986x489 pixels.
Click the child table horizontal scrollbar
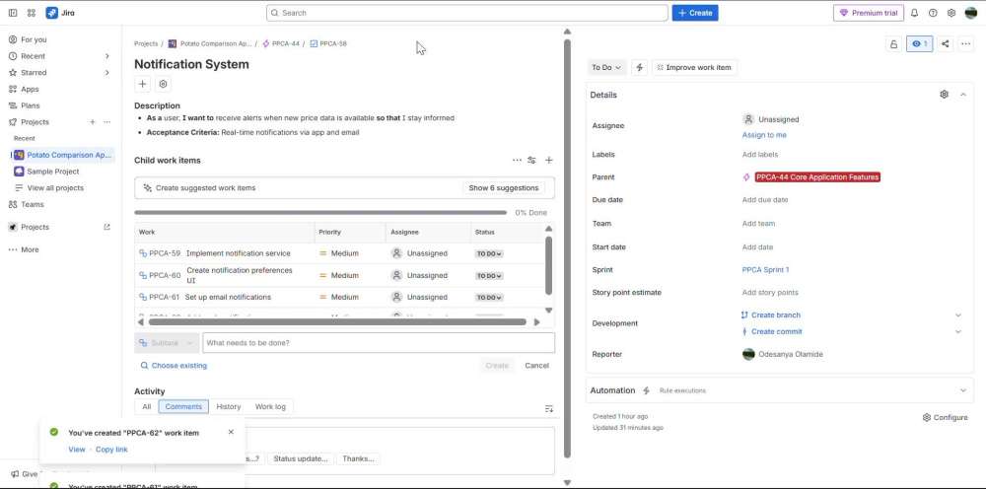[337, 321]
